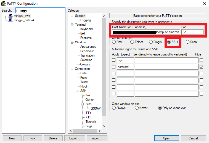The width and height of the screenshot is (209, 143).
Task: Uncheck the Hide checkbox for assword: row
Action: 201,67
